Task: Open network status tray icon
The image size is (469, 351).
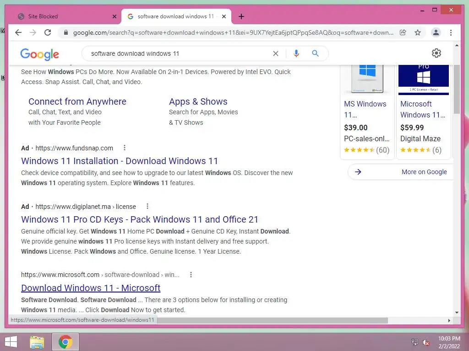Action: [x=414, y=342]
